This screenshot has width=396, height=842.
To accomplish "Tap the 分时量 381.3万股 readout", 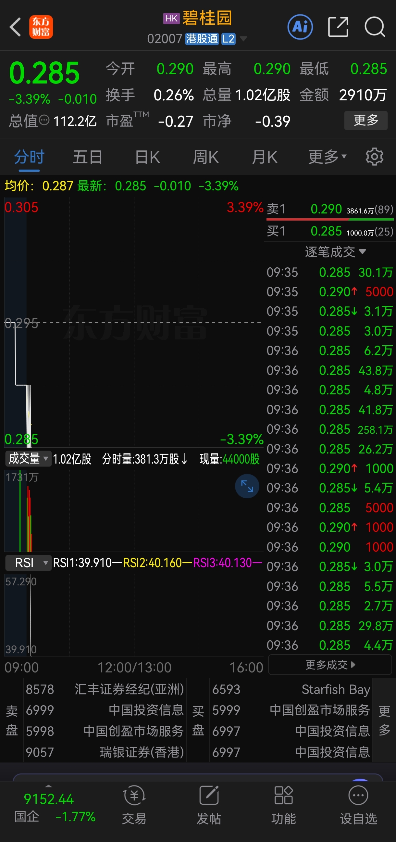I will point(145,459).
